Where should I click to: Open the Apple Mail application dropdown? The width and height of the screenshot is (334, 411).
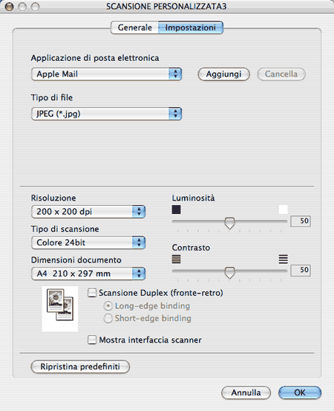pos(106,74)
